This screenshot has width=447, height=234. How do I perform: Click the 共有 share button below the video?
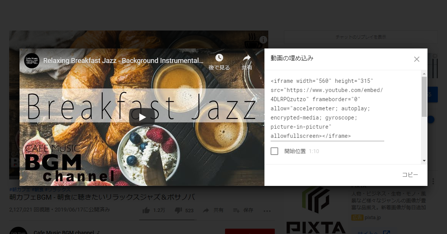[213, 210]
